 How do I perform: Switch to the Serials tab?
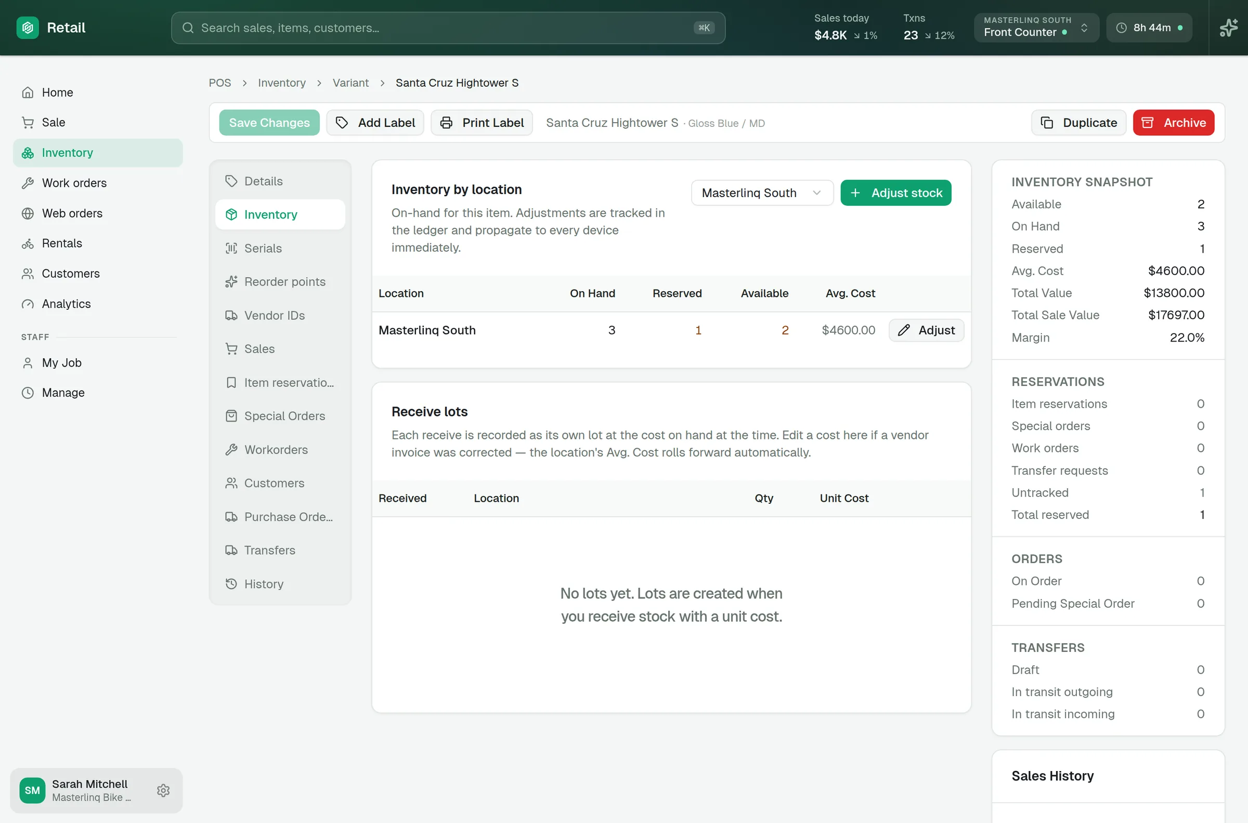coord(280,249)
